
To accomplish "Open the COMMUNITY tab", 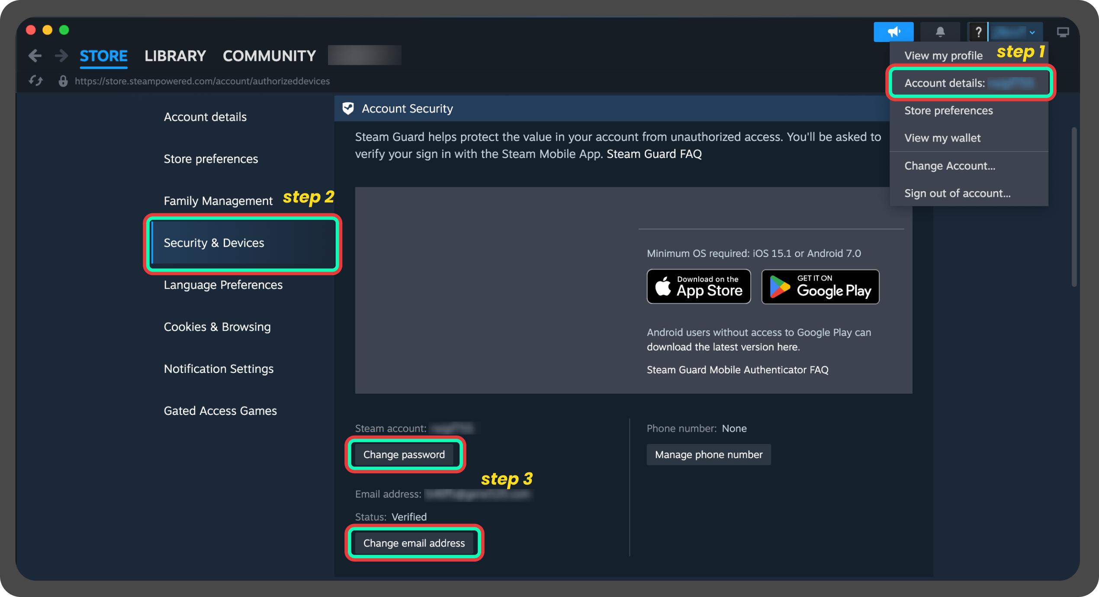I will [x=269, y=56].
